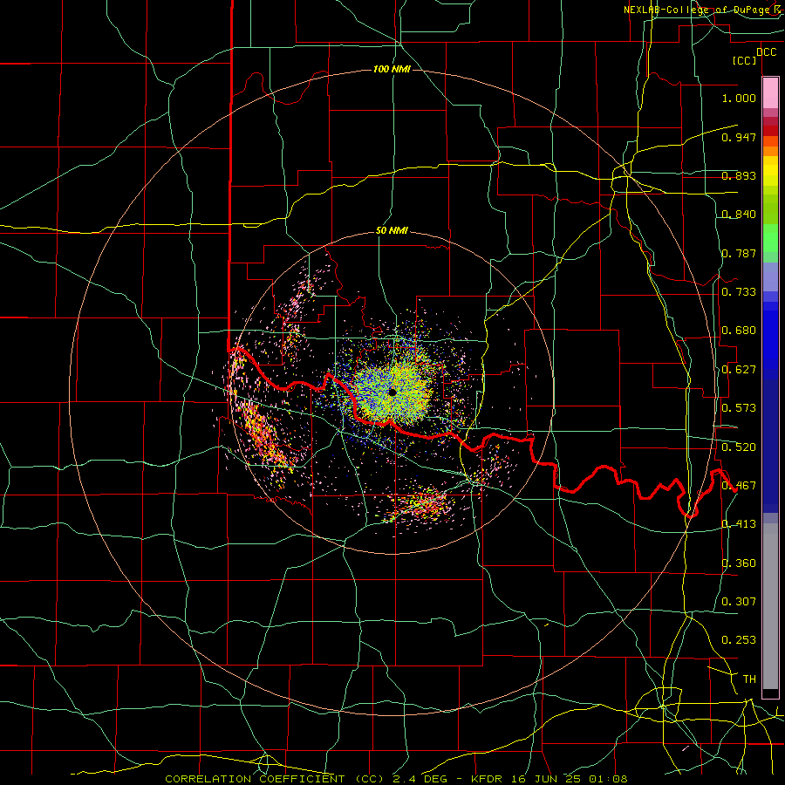
Task: Pick the red segment of the color bar
Action: tap(770, 130)
